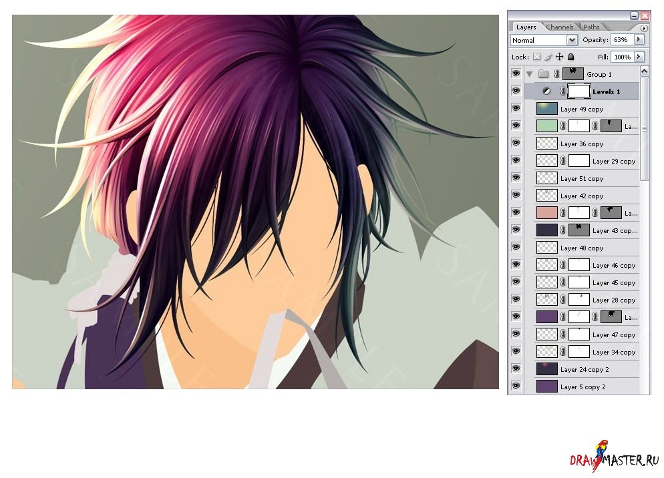
Task: Select layer name "Layer 51 copy"
Action: (582, 179)
